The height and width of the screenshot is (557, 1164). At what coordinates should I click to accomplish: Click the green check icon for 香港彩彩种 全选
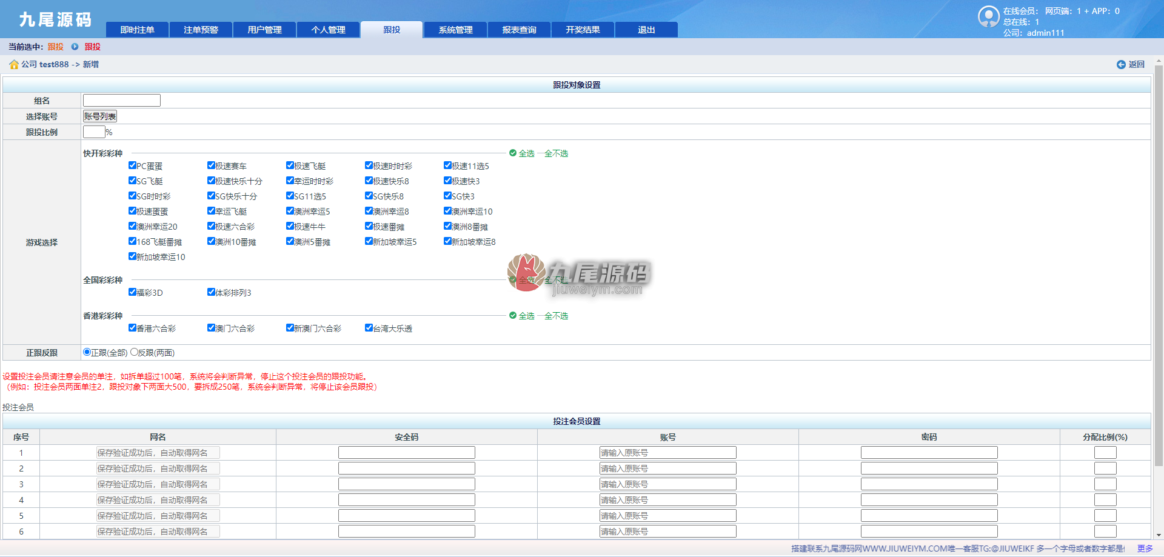(x=513, y=316)
